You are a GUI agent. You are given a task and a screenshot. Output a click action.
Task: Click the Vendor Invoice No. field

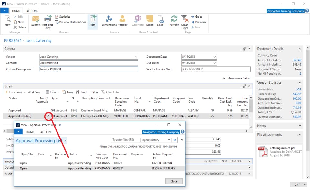(x=216, y=69)
